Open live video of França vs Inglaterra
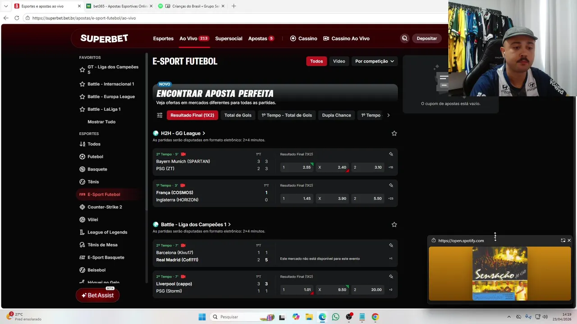 (x=183, y=185)
